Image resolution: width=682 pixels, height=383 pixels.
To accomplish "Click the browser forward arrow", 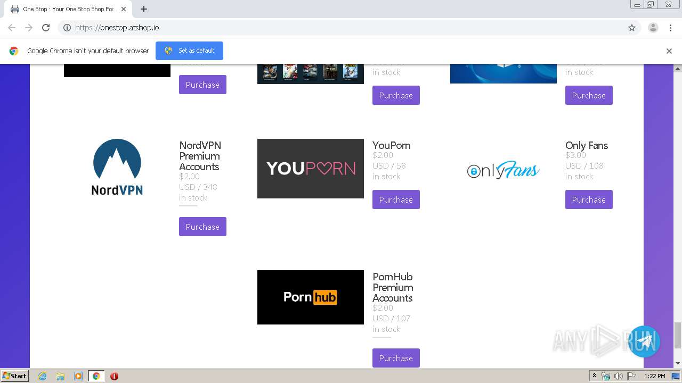I will click(29, 28).
